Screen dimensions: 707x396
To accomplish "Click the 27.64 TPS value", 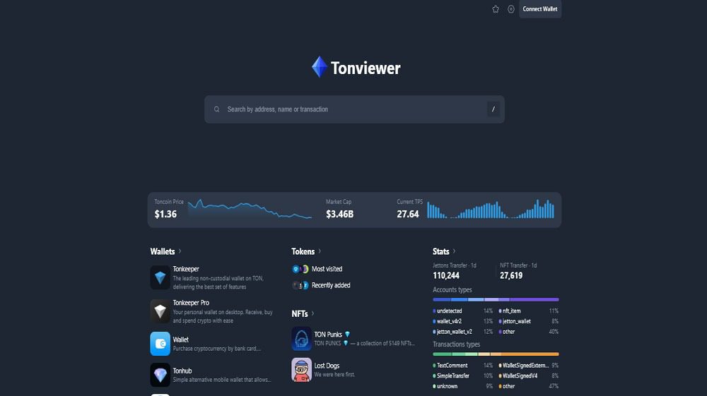I will click(408, 214).
